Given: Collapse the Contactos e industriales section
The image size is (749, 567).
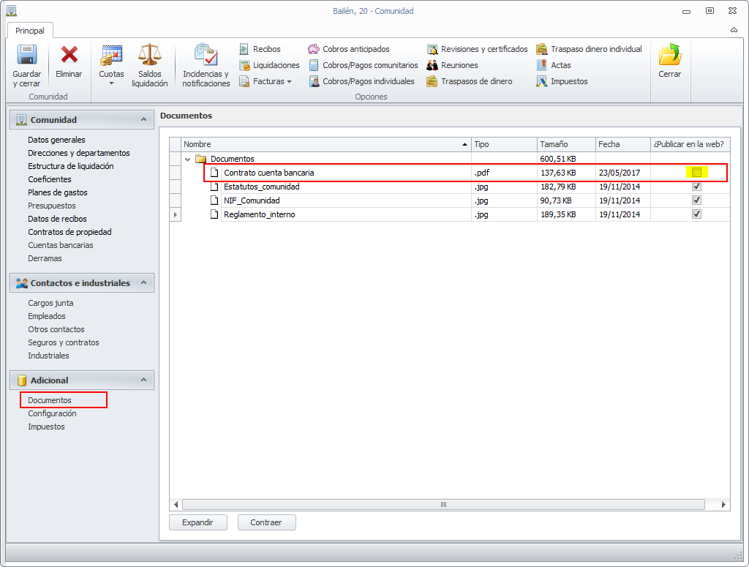Looking at the screenshot, I should click(144, 283).
